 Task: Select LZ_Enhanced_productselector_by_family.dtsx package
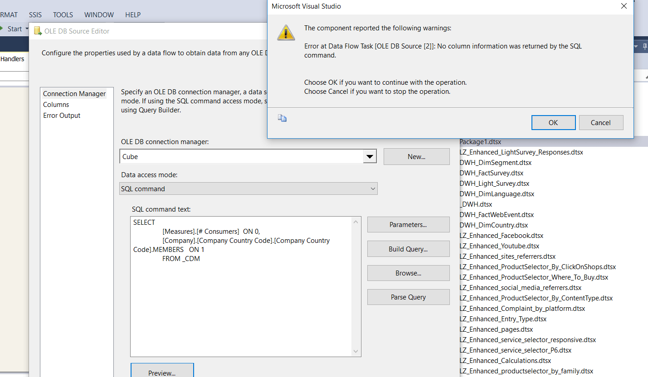pyautogui.click(x=526, y=371)
